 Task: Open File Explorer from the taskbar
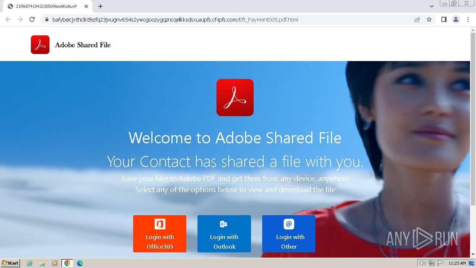42,263
